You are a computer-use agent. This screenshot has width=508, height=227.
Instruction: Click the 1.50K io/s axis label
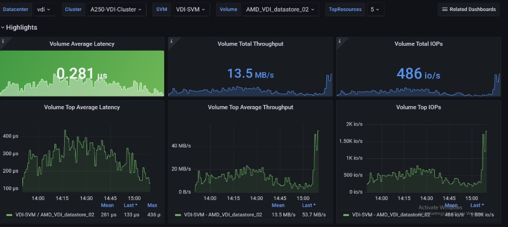(351, 141)
